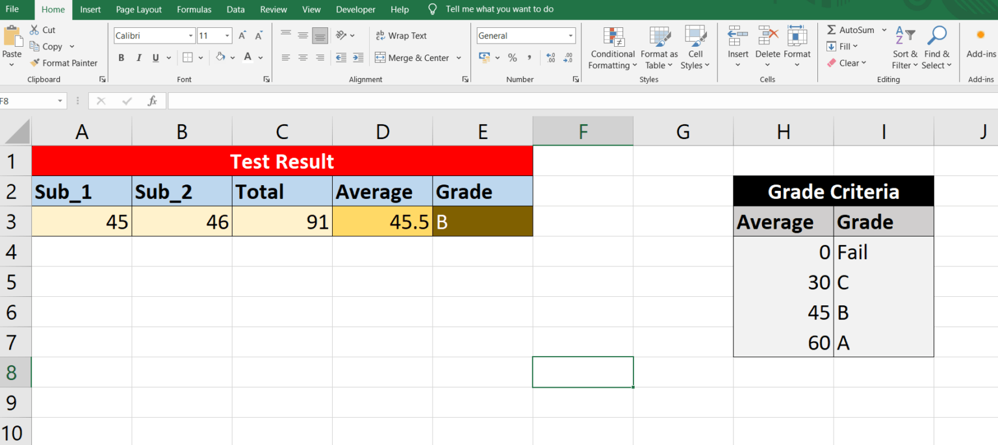Toggle italic formatting on
998x445 pixels.
[x=138, y=58]
